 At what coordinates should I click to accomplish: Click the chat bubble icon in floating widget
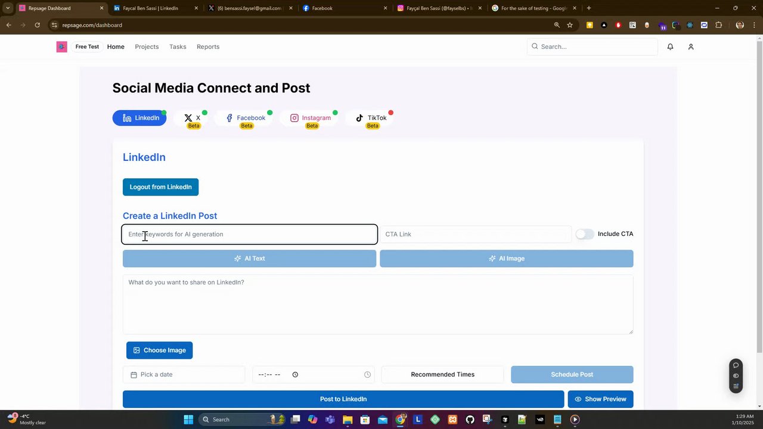point(736,365)
